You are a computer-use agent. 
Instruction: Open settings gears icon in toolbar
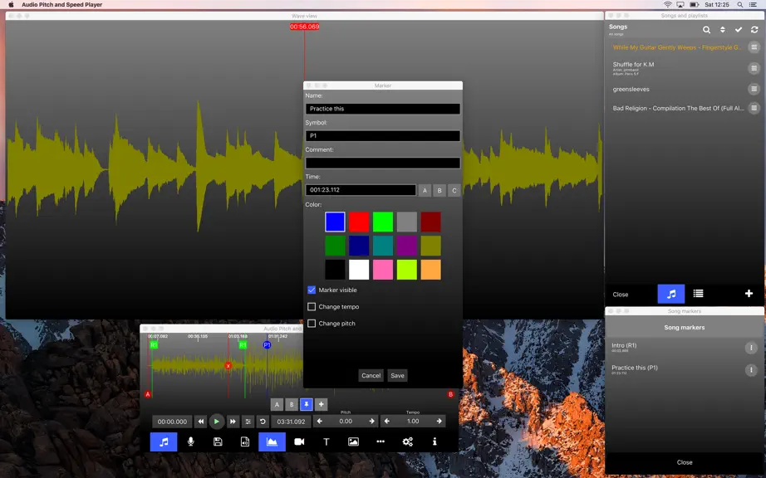407,441
